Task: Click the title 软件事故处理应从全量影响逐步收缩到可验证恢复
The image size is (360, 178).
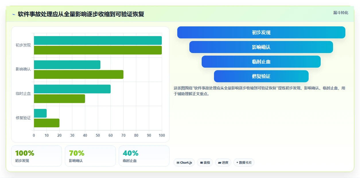Action: (x=81, y=14)
